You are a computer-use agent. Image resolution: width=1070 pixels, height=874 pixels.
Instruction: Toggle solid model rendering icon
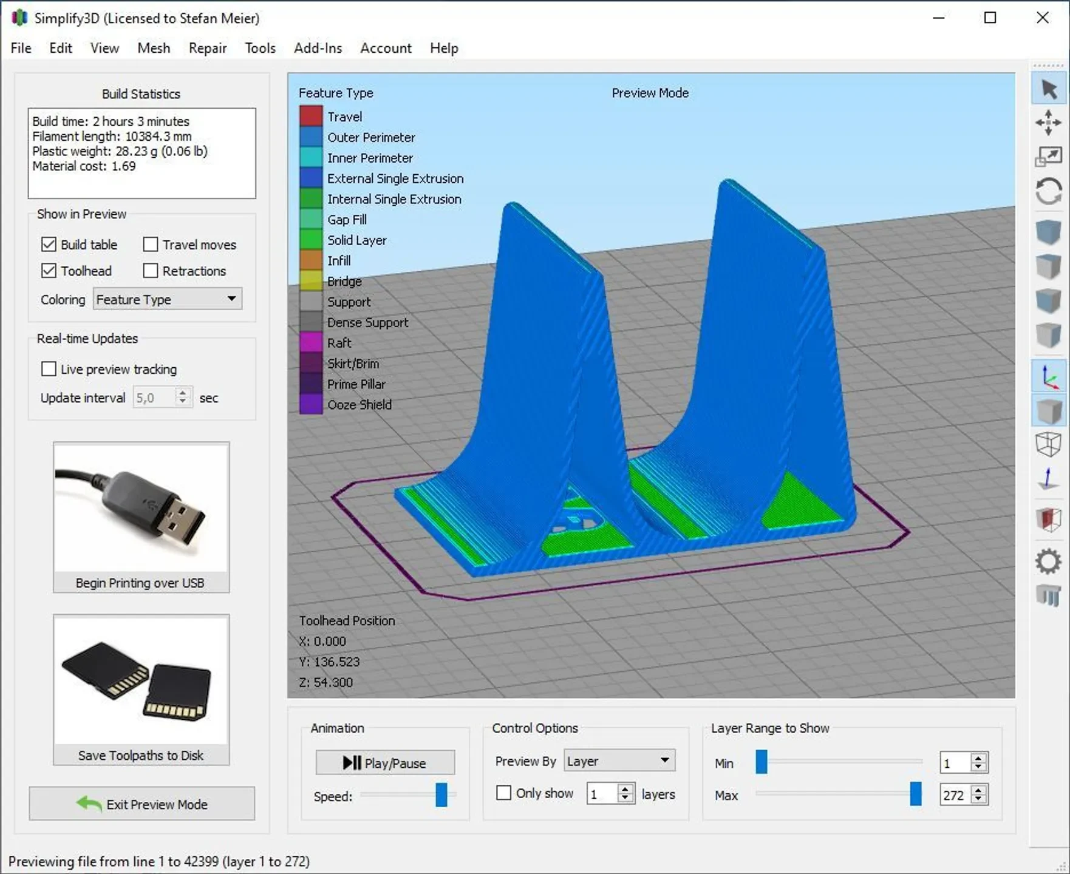pyautogui.click(x=1049, y=410)
